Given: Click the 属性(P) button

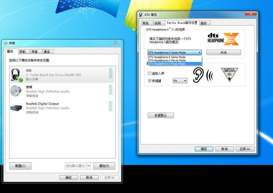Looking at the screenshot, I should (x=104, y=166).
